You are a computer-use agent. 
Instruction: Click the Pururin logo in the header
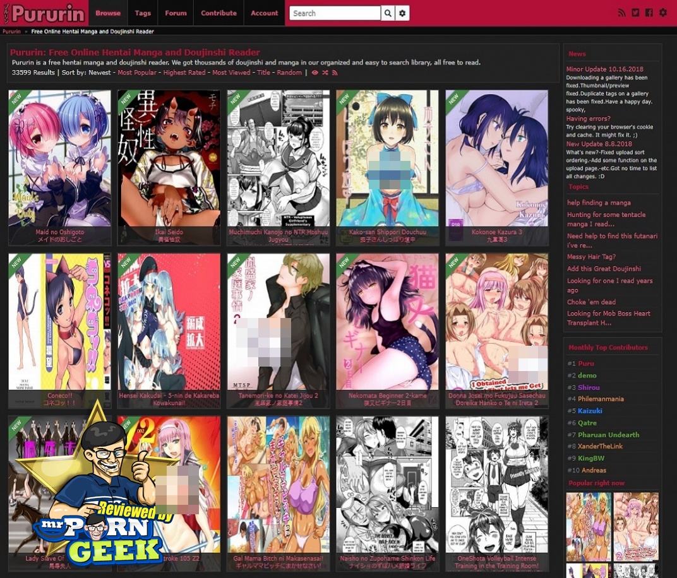pyautogui.click(x=44, y=13)
